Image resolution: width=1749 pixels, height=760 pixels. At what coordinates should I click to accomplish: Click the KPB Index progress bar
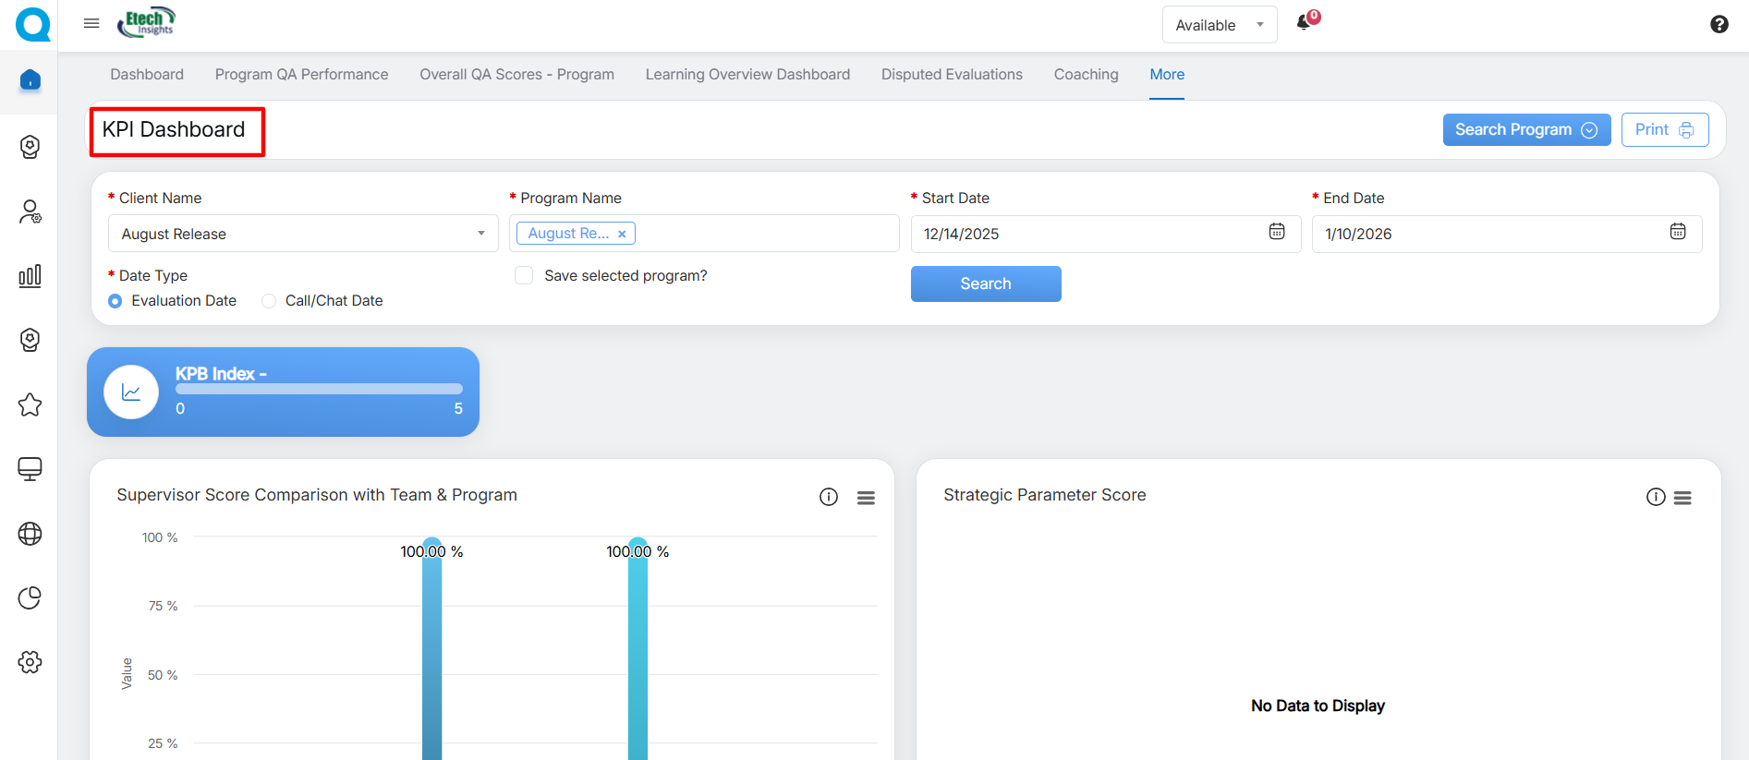[x=319, y=390]
